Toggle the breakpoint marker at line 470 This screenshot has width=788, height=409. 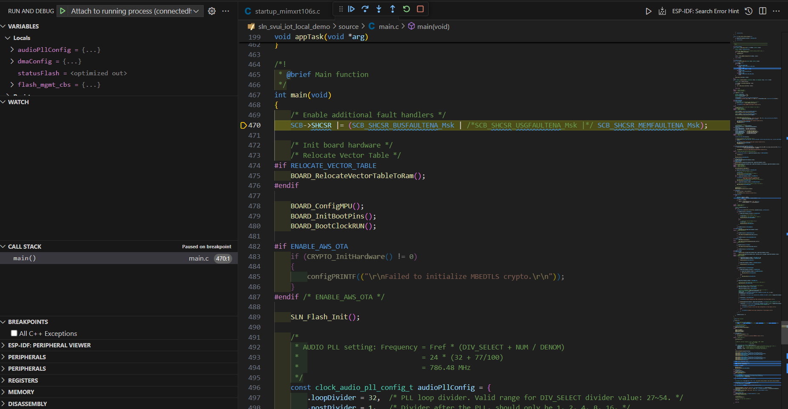244,125
